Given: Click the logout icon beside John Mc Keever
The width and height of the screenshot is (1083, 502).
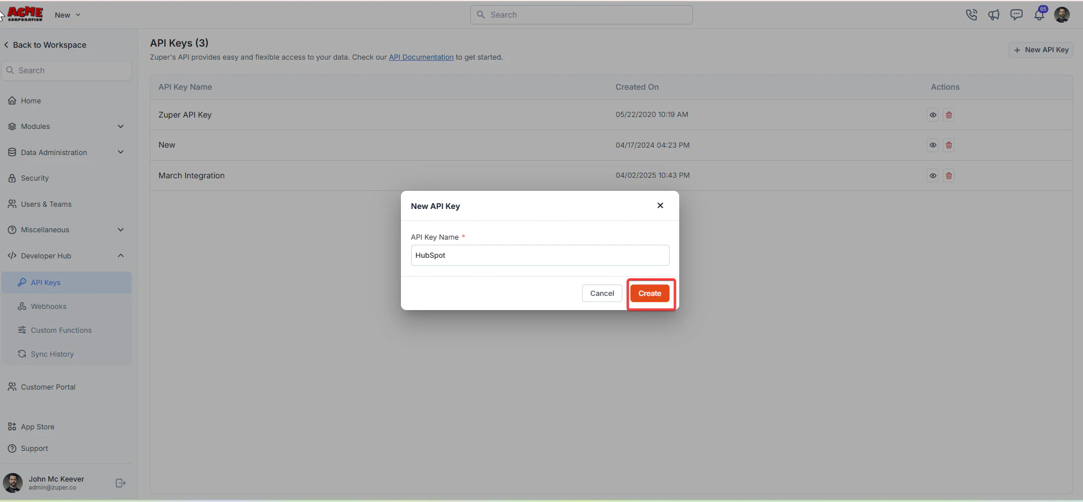Looking at the screenshot, I should [120, 483].
